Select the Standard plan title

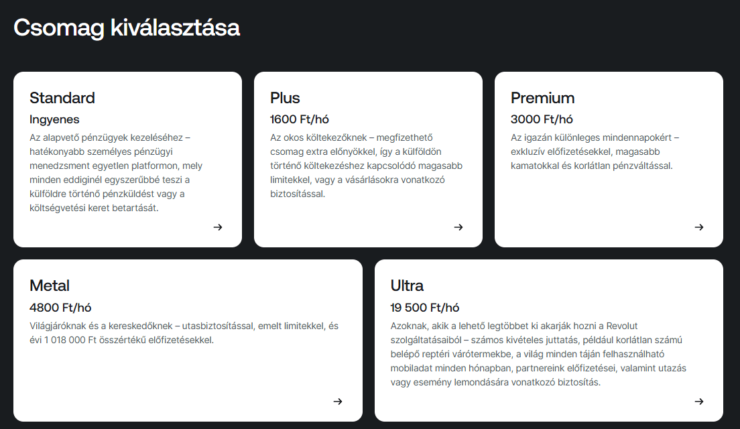(x=62, y=98)
